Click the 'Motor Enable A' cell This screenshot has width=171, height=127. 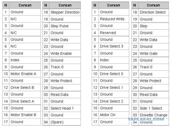[x=23, y=74]
